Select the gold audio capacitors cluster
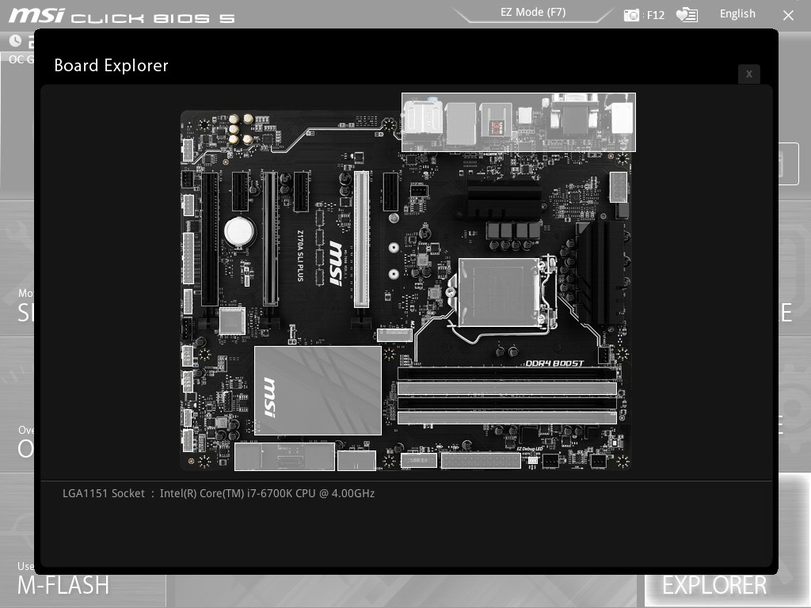The image size is (811, 608). click(x=241, y=129)
